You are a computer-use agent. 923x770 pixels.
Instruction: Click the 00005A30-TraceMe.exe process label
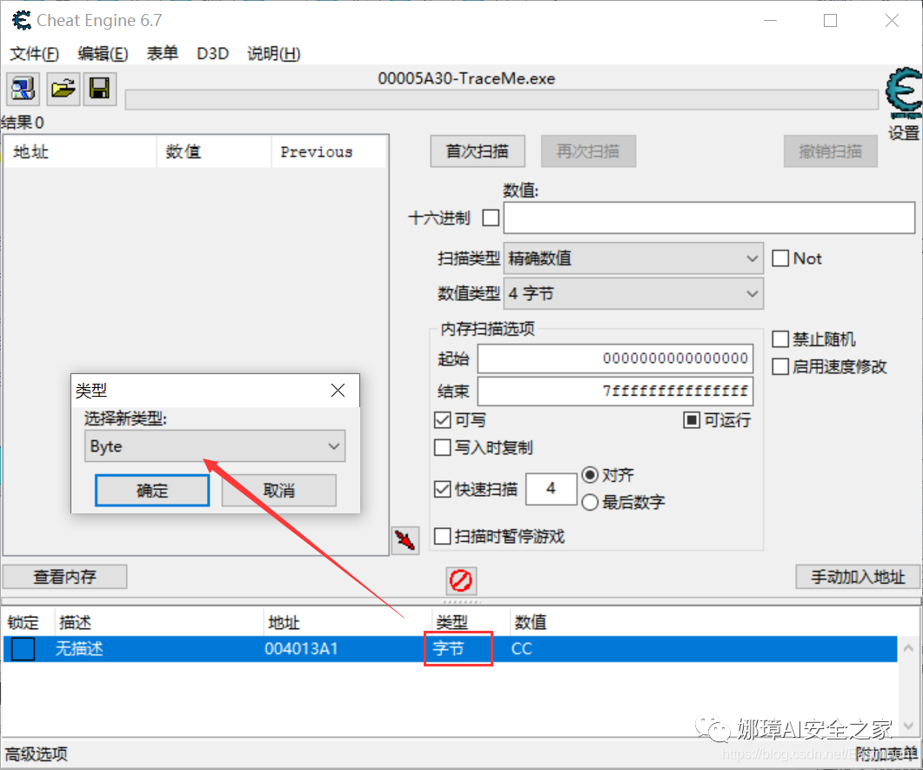[466, 78]
